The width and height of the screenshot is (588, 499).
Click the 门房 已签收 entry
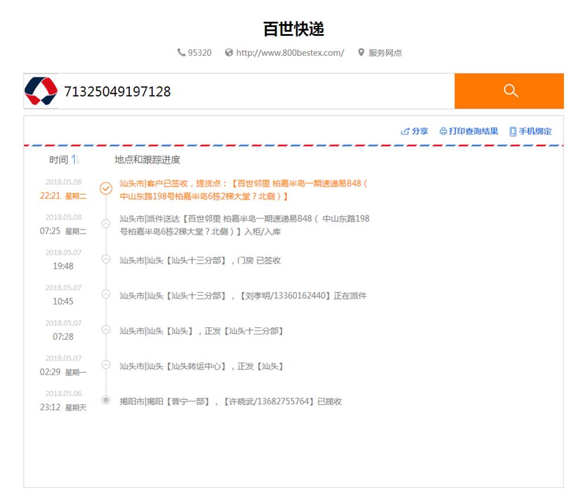[x=201, y=260]
